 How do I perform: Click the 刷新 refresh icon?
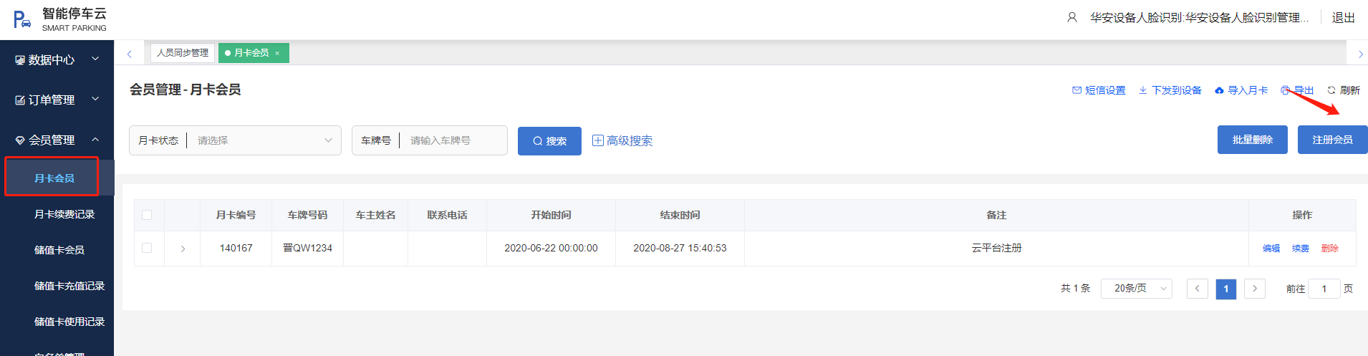point(1331,90)
